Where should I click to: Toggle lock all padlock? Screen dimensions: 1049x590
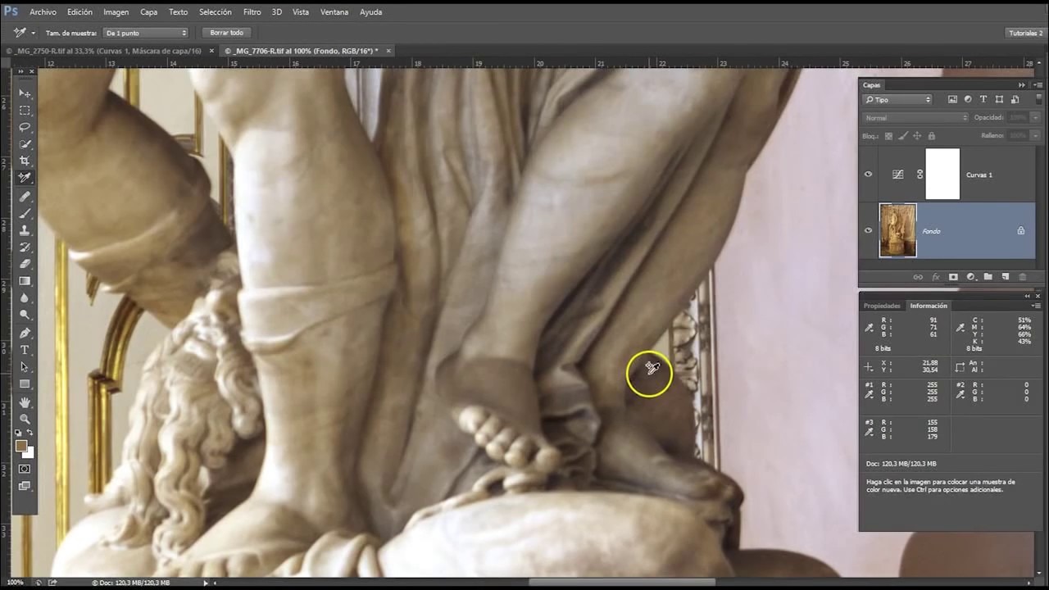click(x=933, y=136)
